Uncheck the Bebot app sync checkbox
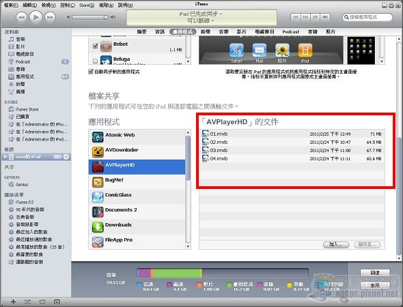The image size is (403, 307). pos(95,46)
